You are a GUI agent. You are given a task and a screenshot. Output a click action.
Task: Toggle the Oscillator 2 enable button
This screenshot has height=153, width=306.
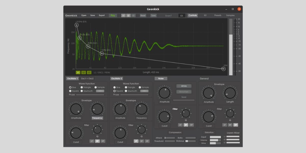[x=117, y=79]
